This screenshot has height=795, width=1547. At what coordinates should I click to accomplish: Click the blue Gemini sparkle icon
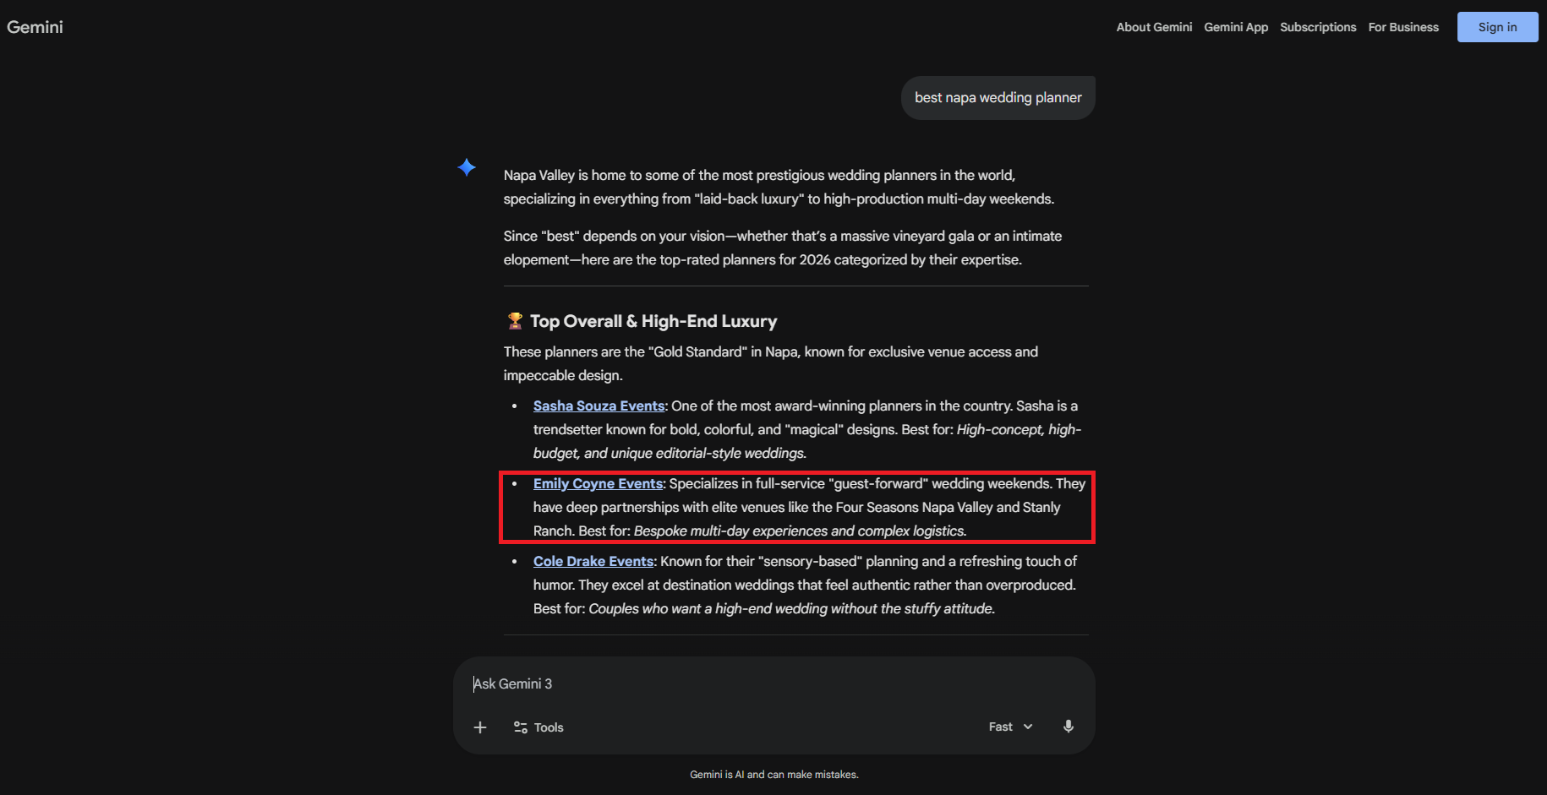pyautogui.click(x=467, y=167)
